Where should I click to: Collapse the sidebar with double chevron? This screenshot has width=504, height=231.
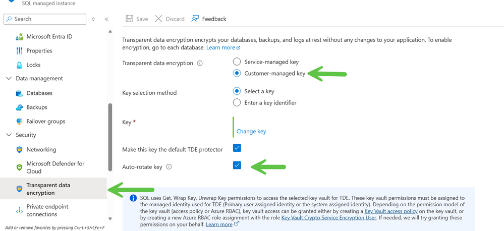[107, 19]
